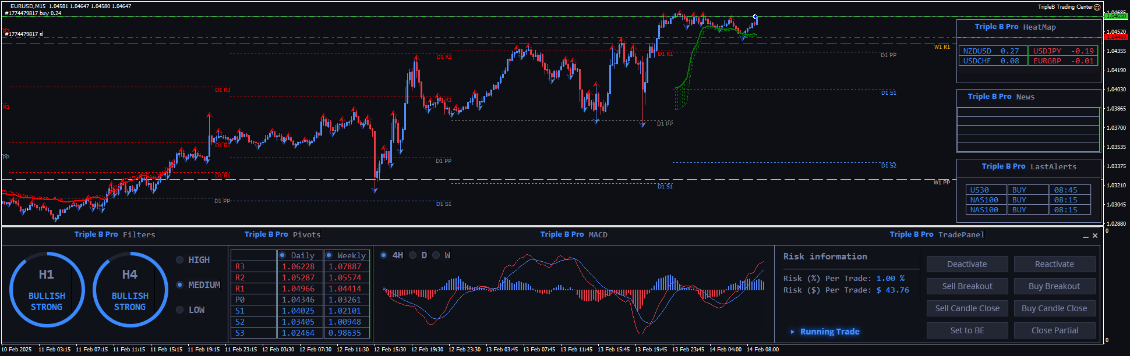Click the green current price tag on axis
The height and width of the screenshot is (356, 1130).
[1115, 16]
